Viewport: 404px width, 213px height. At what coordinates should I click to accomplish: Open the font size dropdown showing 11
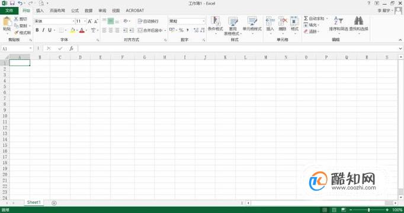[85, 21]
